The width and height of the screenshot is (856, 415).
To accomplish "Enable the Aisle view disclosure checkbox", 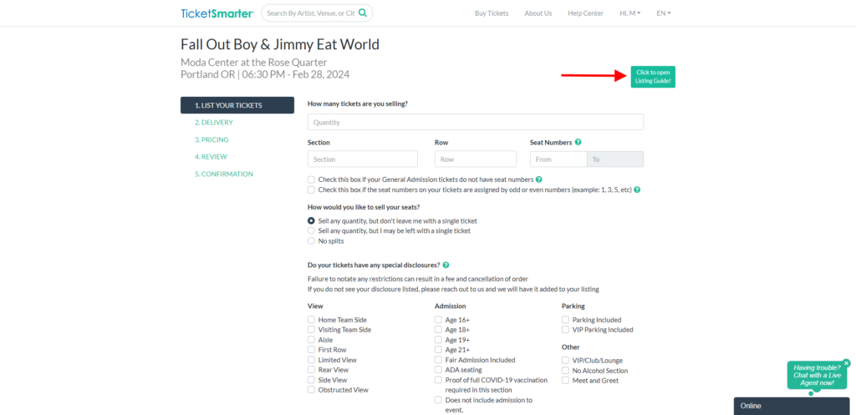I will pos(312,340).
